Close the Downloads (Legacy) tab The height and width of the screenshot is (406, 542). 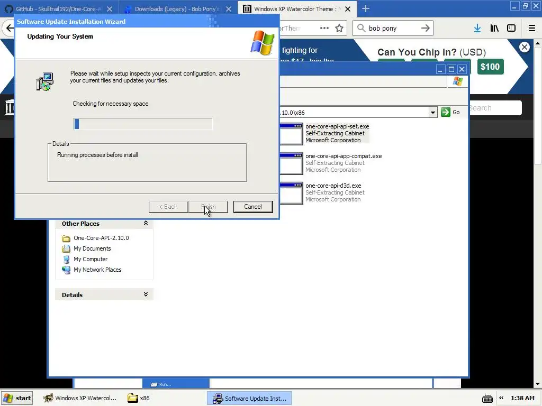229,9
